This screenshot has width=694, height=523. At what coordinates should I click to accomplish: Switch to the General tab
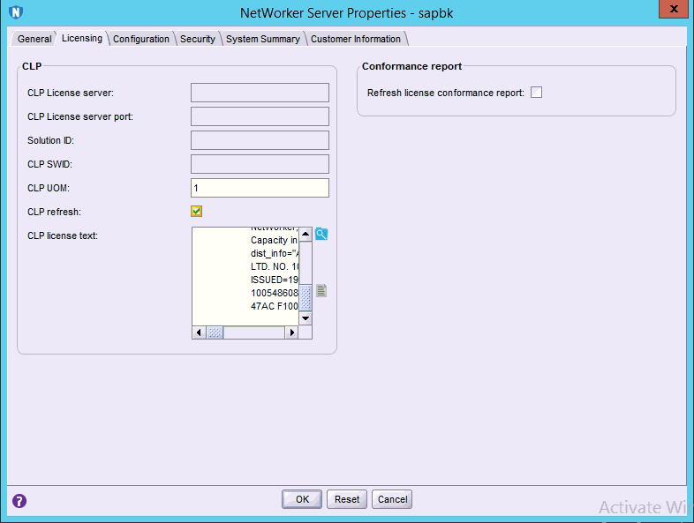pyautogui.click(x=34, y=39)
